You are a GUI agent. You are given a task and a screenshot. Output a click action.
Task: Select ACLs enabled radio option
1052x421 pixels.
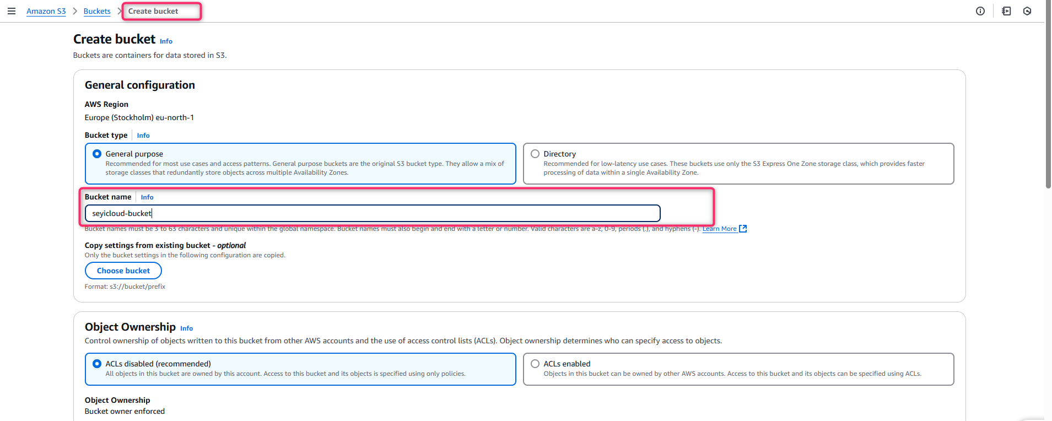tap(535, 364)
